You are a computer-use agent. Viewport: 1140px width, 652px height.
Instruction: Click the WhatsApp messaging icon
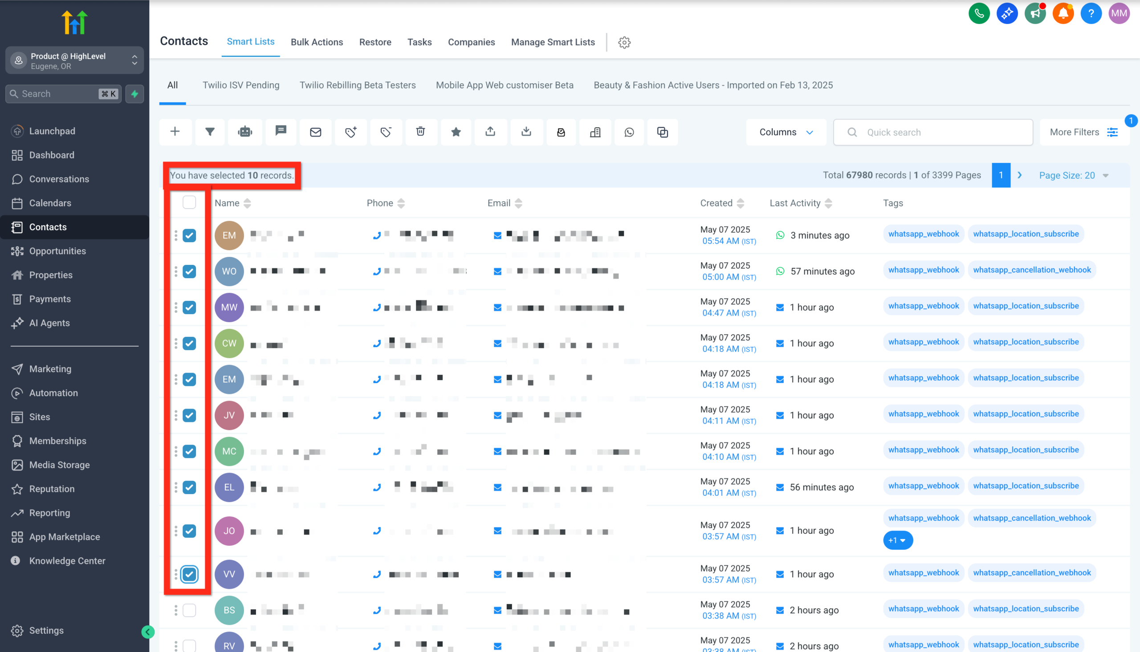pyautogui.click(x=629, y=132)
